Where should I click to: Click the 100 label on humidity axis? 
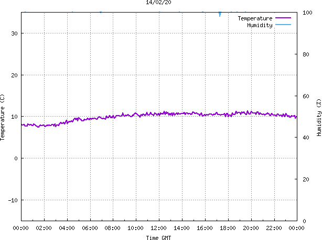(307, 13)
